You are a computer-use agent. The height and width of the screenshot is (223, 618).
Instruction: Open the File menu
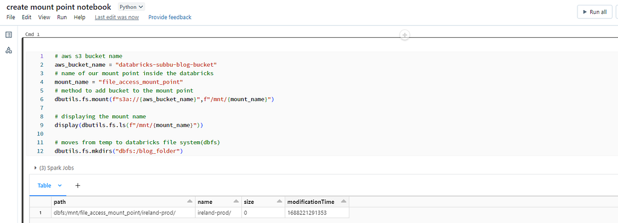11,17
